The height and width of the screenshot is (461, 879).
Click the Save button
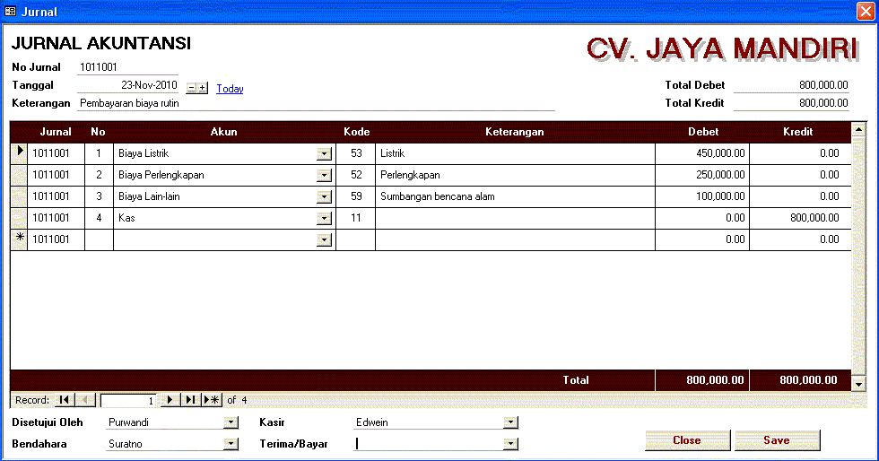pyautogui.click(x=777, y=440)
